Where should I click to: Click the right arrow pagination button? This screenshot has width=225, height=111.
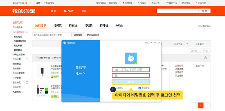(208, 105)
